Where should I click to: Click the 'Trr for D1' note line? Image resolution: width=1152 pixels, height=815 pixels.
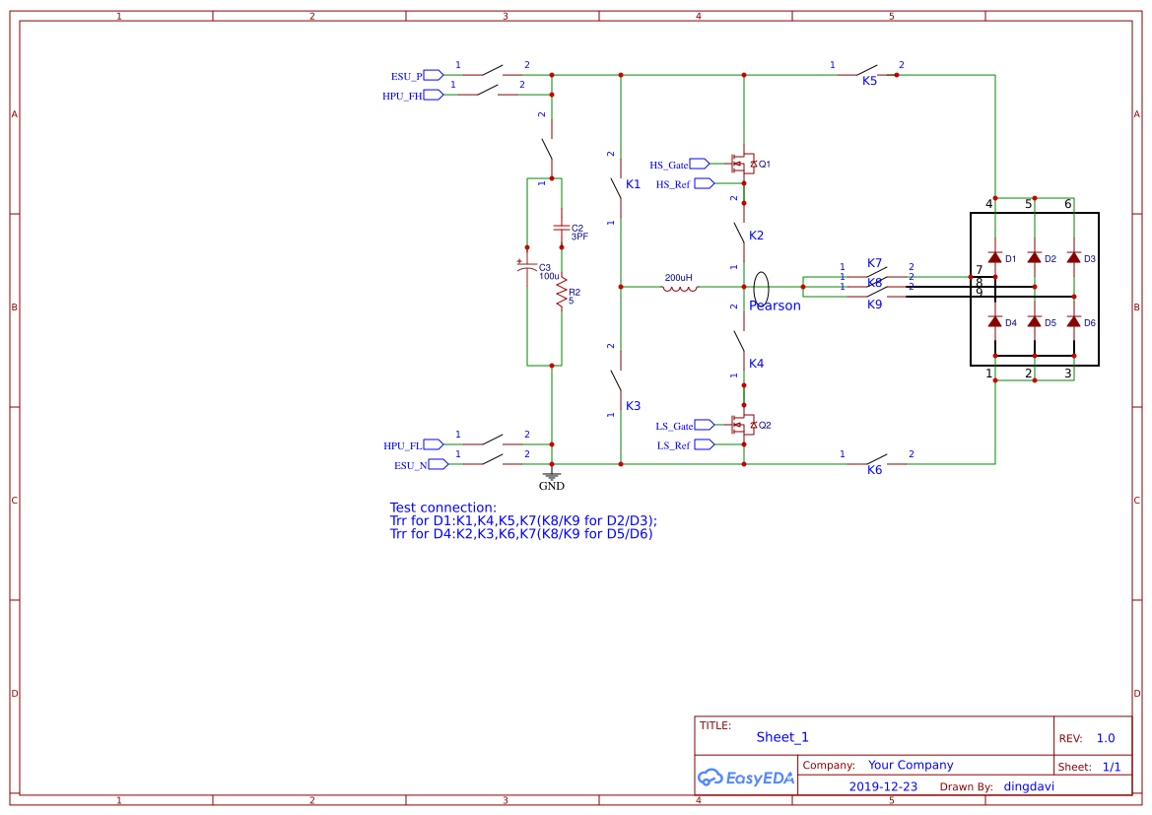[523, 521]
